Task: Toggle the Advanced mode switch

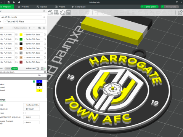Action: point(37,68)
